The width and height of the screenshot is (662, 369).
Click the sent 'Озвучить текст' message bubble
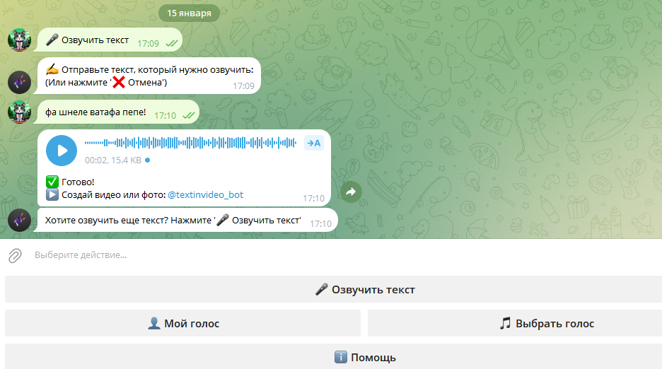coord(108,40)
